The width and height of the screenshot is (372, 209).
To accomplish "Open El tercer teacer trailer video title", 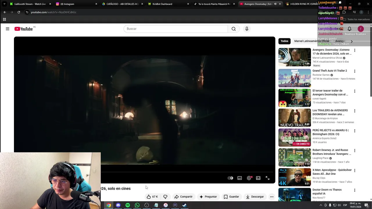I will coord(330,93).
